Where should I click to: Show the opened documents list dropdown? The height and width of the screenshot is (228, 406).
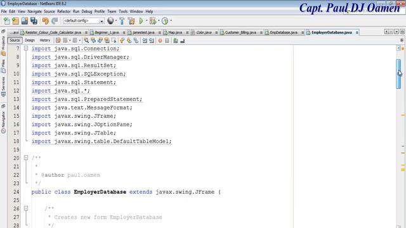click(396, 32)
